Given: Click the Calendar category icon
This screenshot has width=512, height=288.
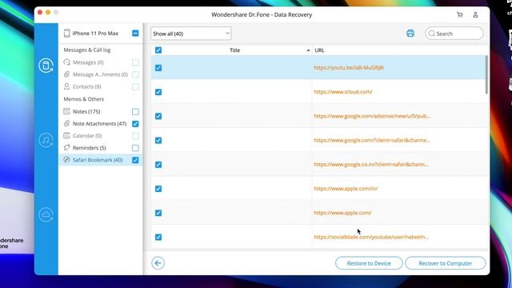Looking at the screenshot, I should point(66,135).
